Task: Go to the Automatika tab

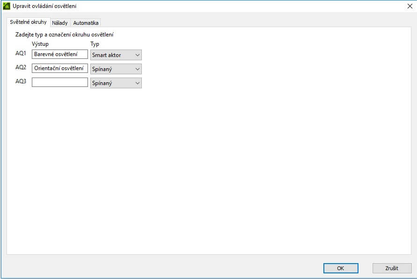Action: pos(86,23)
